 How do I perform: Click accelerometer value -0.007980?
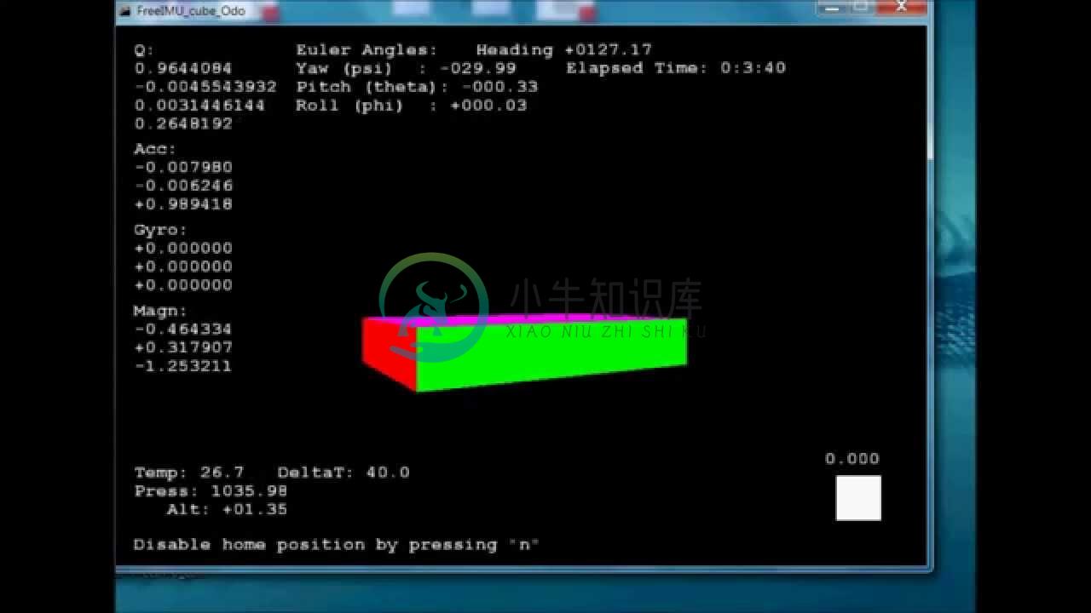click(x=183, y=168)
